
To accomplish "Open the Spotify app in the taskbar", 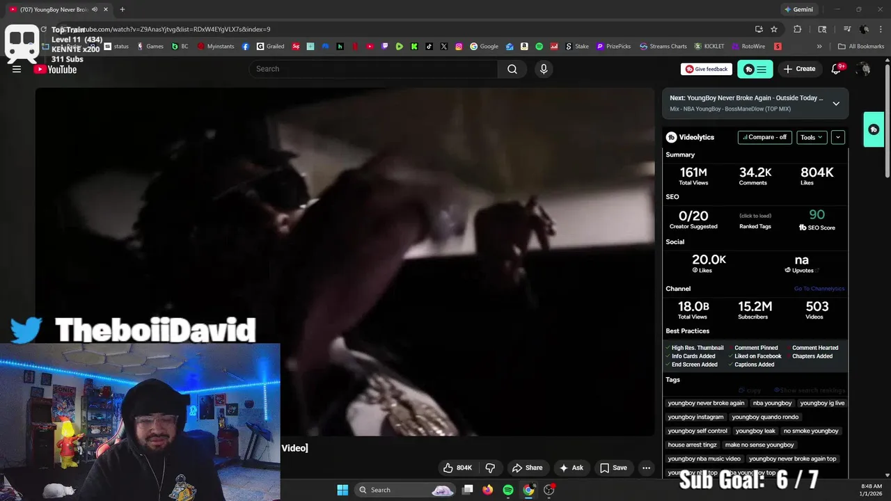I will (x=508, y=490).
